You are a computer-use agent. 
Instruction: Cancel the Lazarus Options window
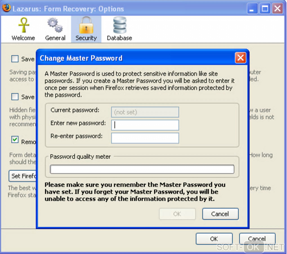click(257, 239)
